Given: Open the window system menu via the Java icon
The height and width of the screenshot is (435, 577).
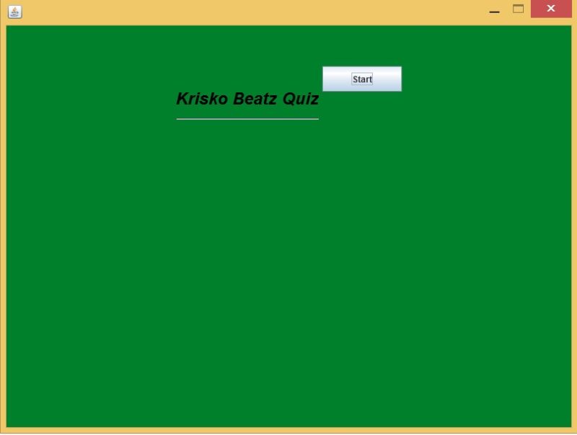Looking at the screenshot, I should (14, 12).
